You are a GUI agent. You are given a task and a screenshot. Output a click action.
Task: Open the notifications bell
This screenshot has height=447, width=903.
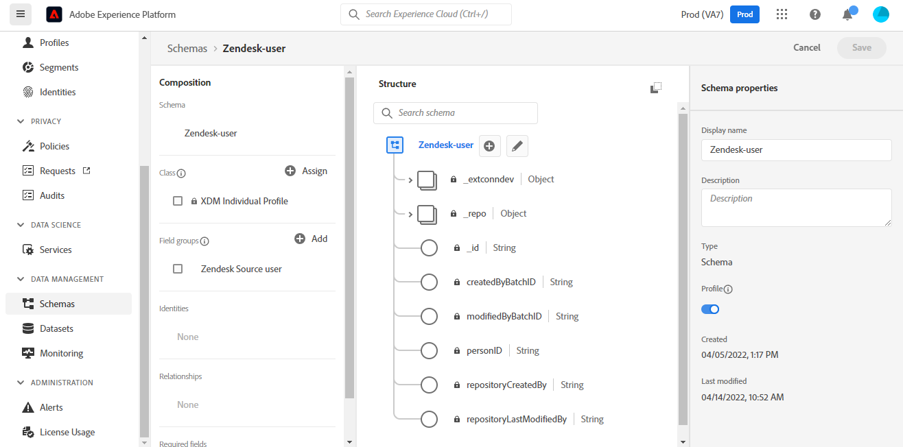847,14
